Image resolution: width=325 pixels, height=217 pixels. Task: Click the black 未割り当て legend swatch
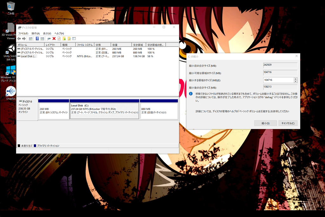(x=19, y=146)
